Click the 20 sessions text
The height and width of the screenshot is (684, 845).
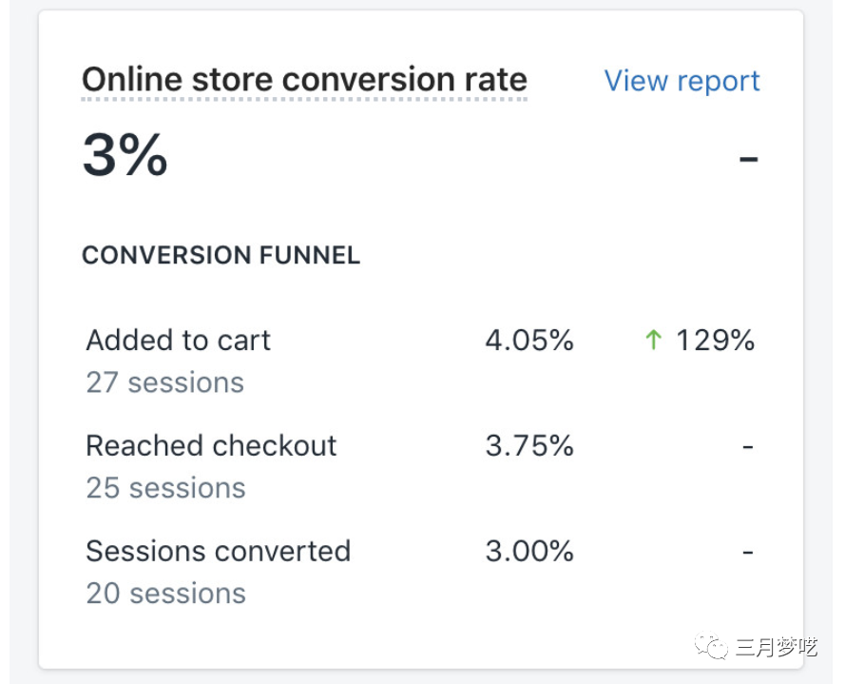tap(165, 594)
